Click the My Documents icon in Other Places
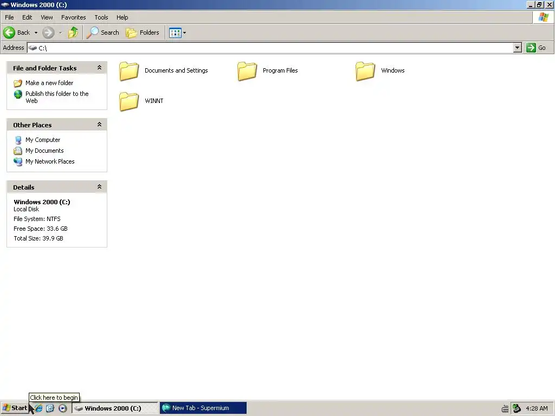The width and height of the screenshot is (555, 416). point(18,151)
